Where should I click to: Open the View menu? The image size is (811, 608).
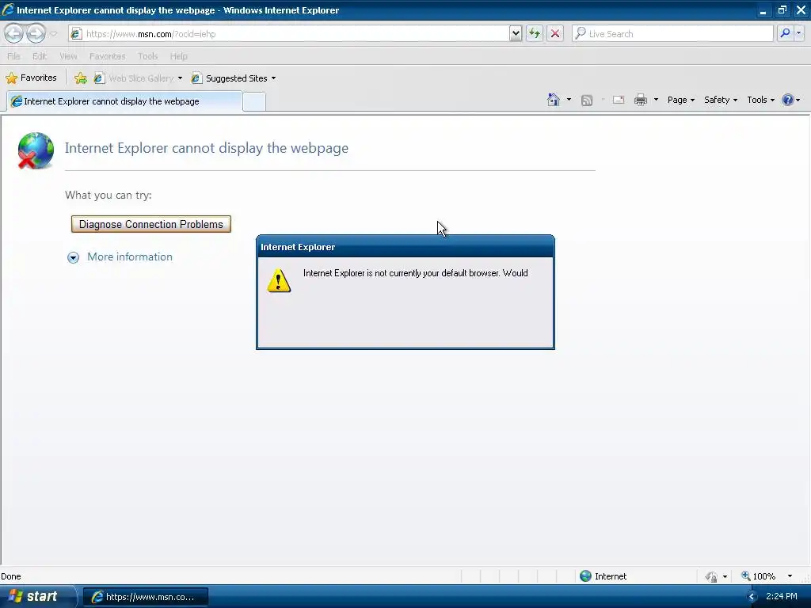tap(68, 56)
